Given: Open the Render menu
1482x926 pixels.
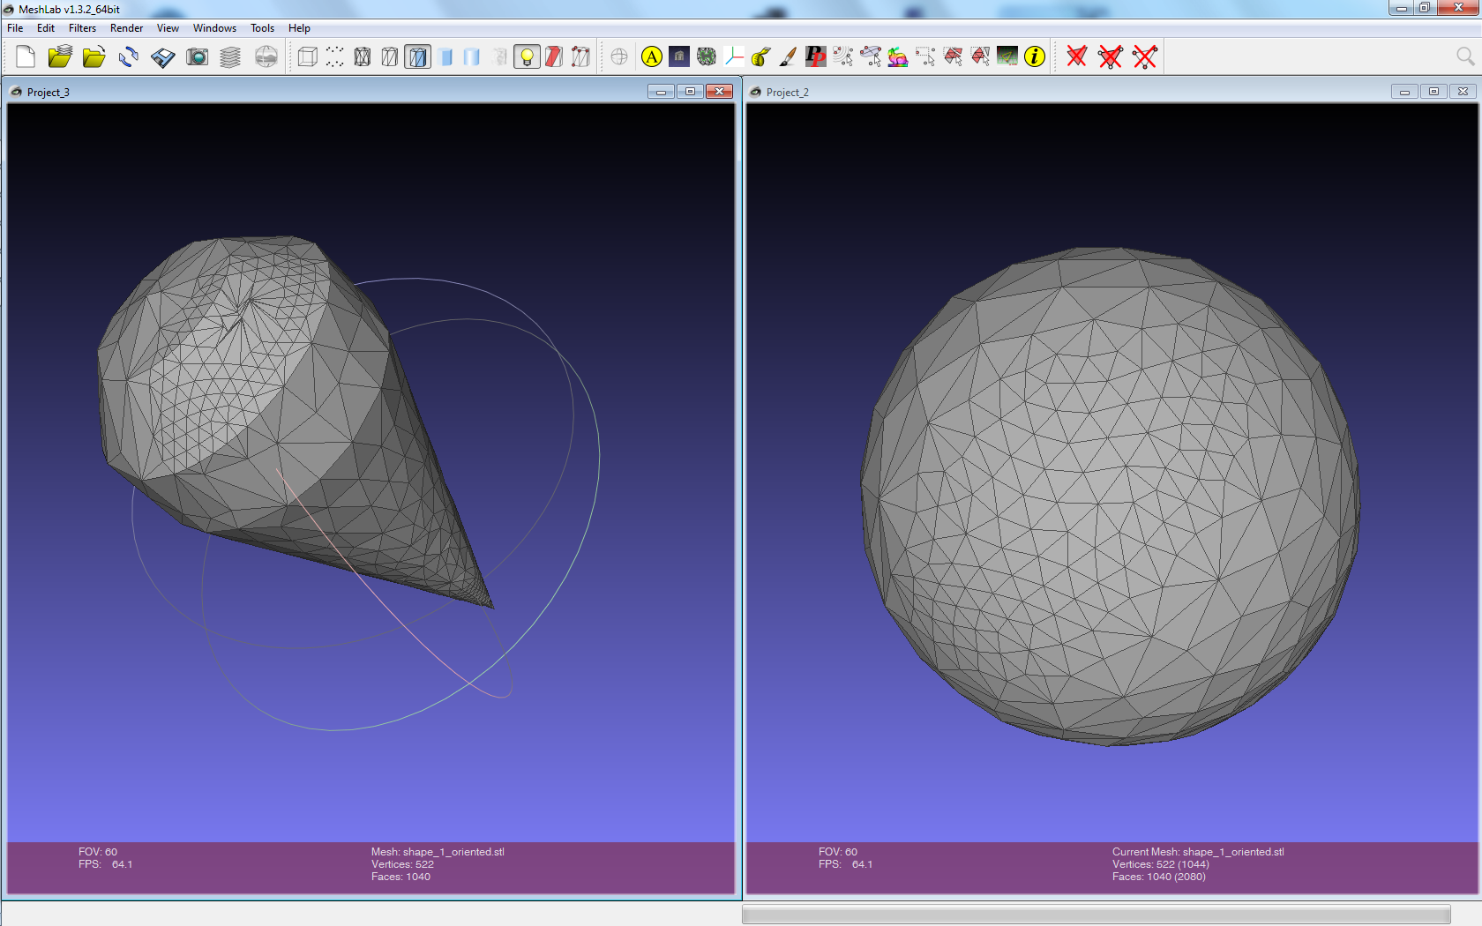Looking at the screenshot, I should click(x=126, y=28).
